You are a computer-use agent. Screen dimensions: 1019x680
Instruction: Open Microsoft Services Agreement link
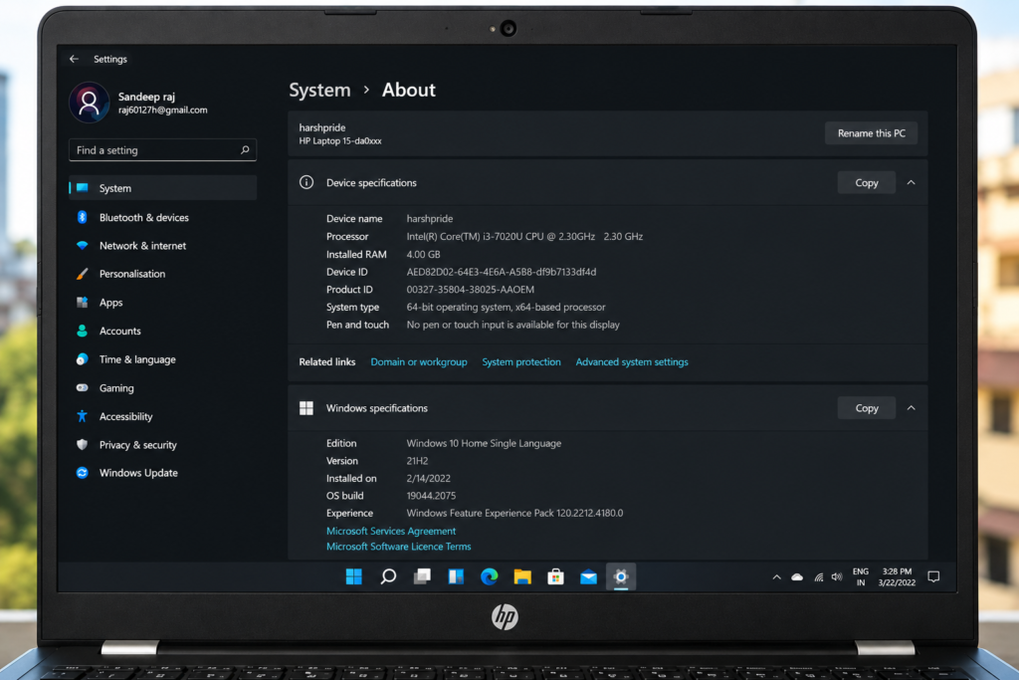(x=390, y=531)
